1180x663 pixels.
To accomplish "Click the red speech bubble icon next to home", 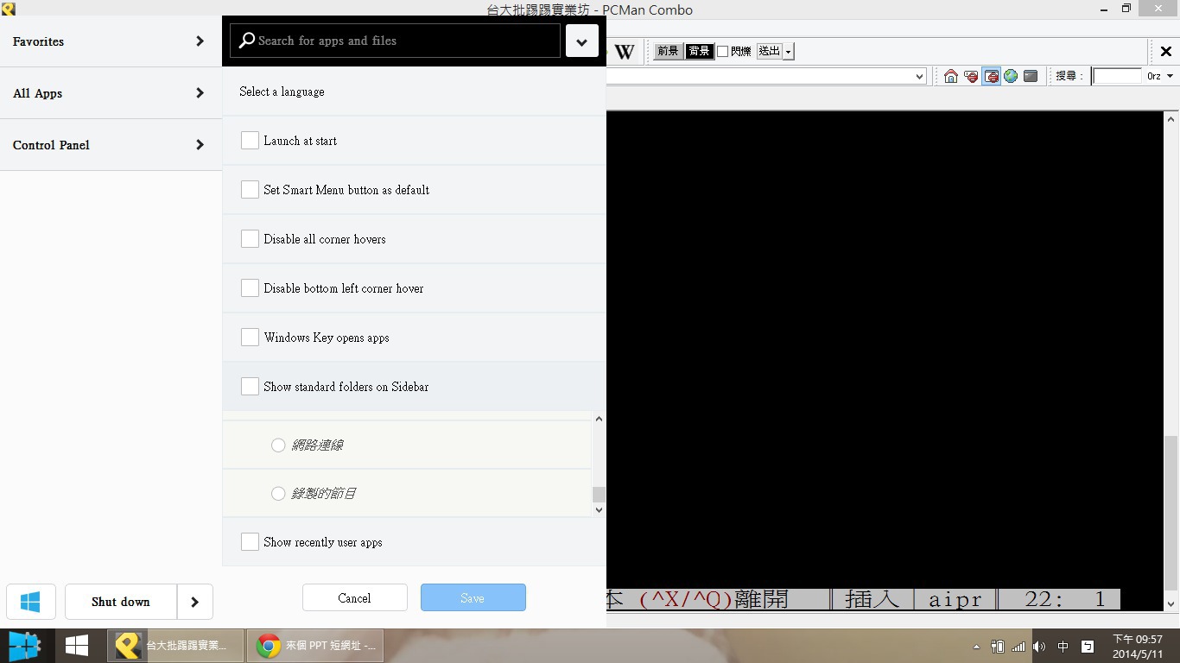I will 971,76.
